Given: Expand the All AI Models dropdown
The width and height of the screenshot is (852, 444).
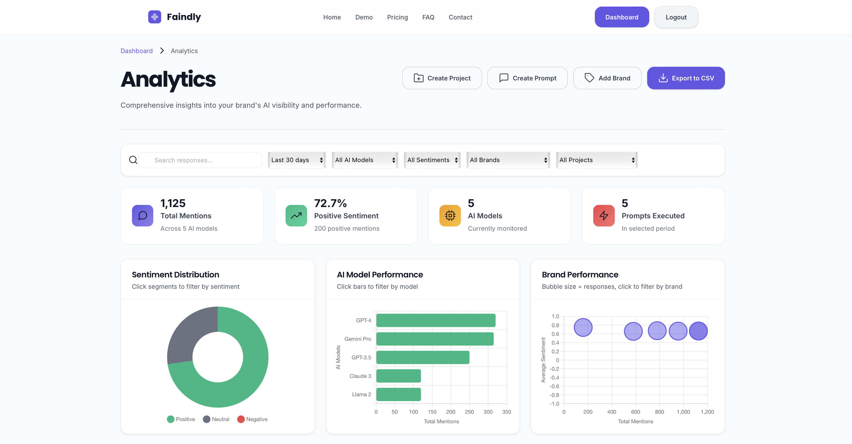Looking at the screenshot, I should [x=364, y=160].
